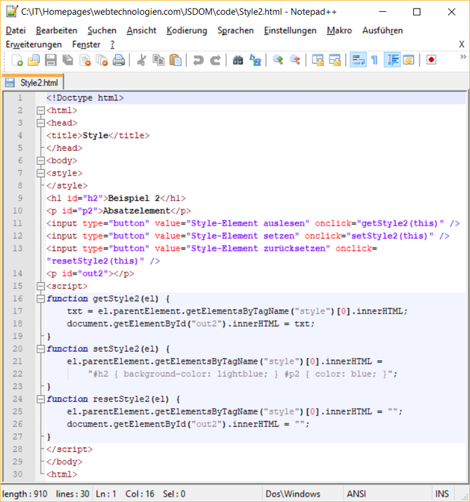Click the Ln : 1 status entry

(x=106, y=494)
